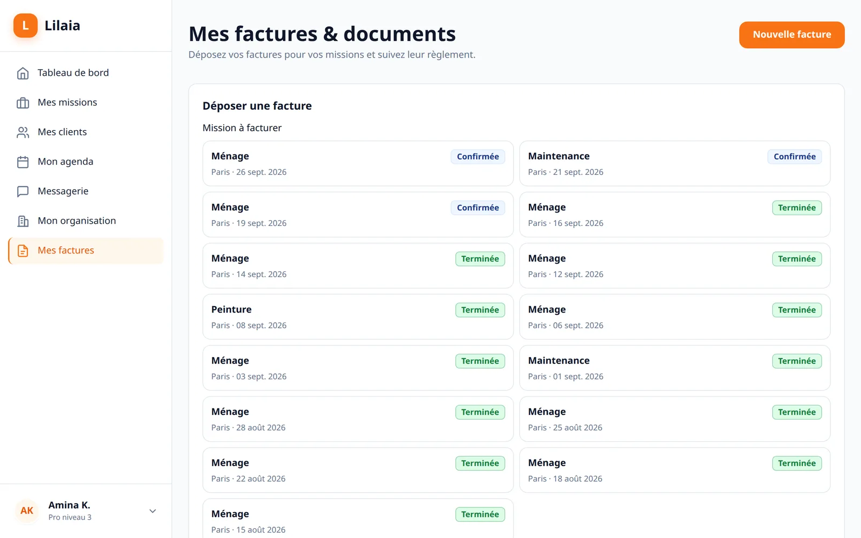Navigate to Mon agenda
The height and width of the screenshot is (538, 861).
pos(86,162)
